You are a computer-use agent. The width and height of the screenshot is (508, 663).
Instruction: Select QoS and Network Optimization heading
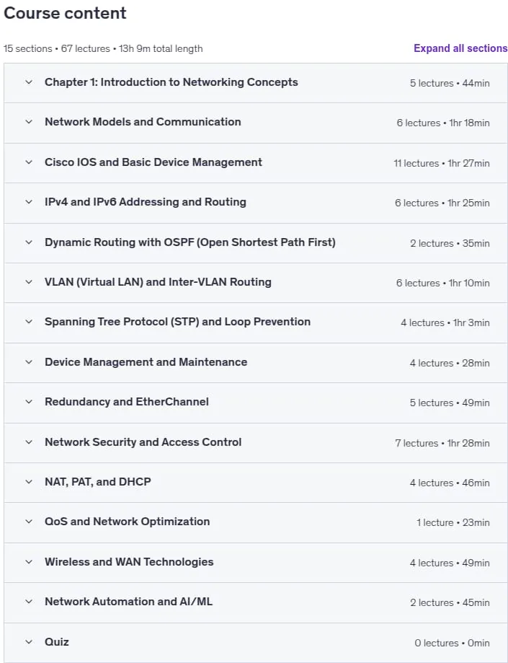click(127, 522)
